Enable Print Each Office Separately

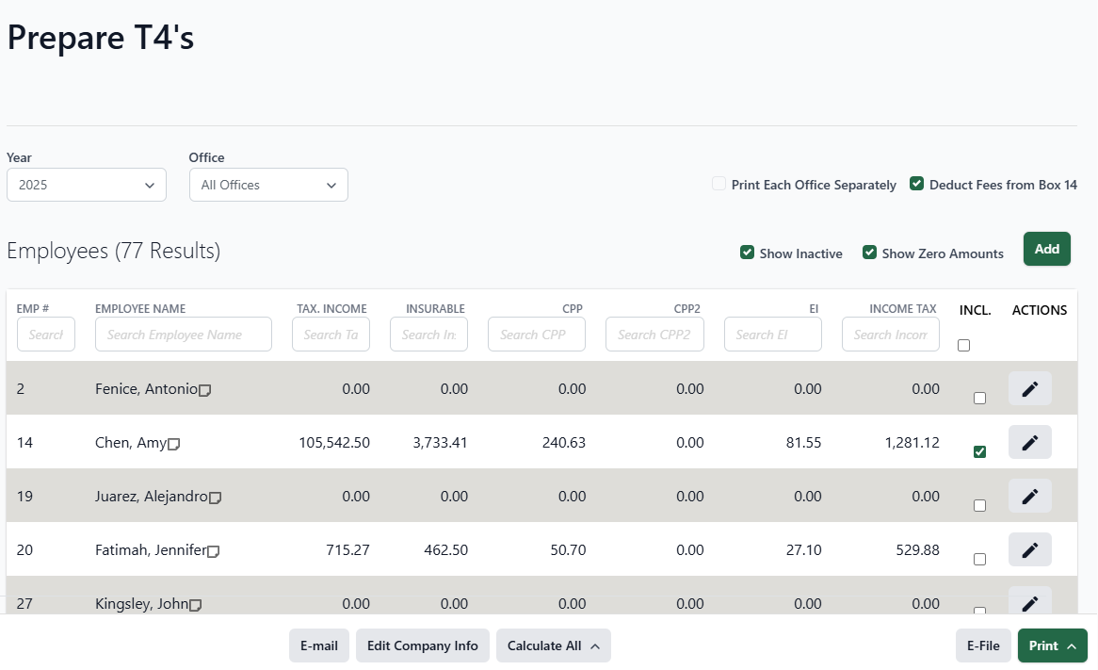[719, 184]
